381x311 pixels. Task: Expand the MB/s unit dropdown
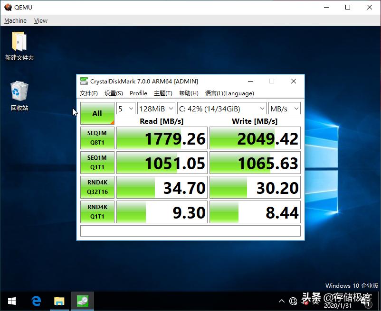tap(284, 109)
